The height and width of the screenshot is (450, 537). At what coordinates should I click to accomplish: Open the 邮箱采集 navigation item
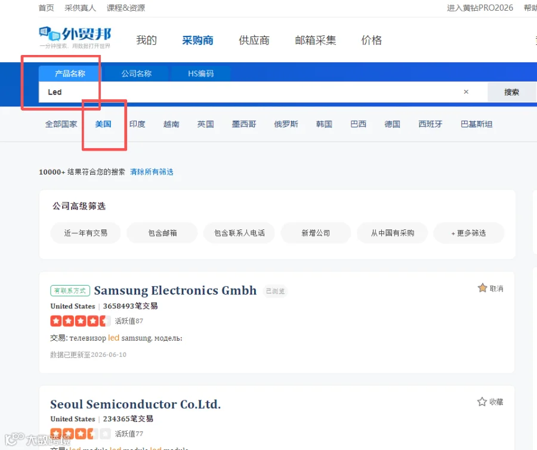coord(316,40)
